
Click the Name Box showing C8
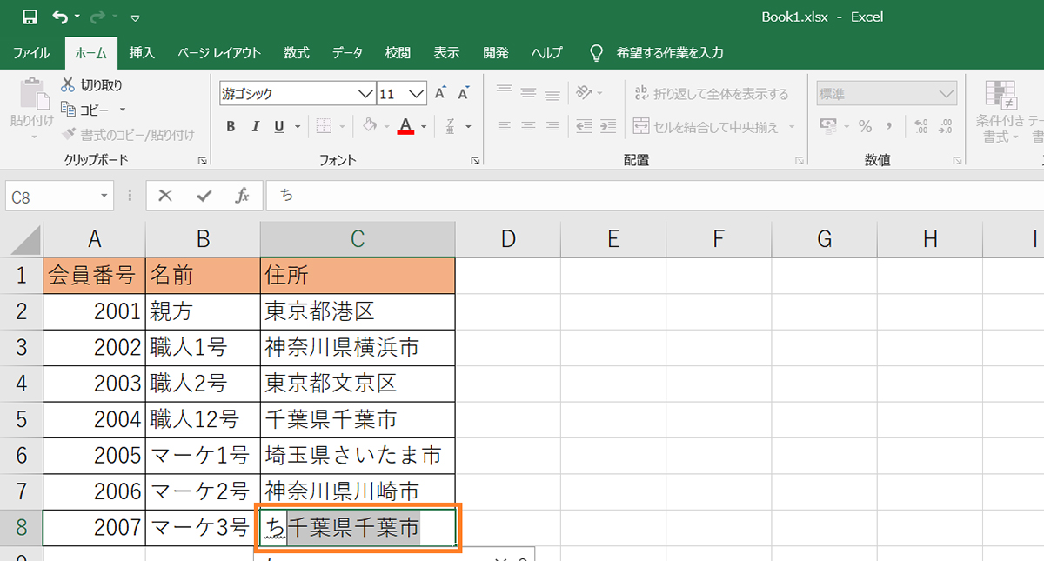pos(50,197)
